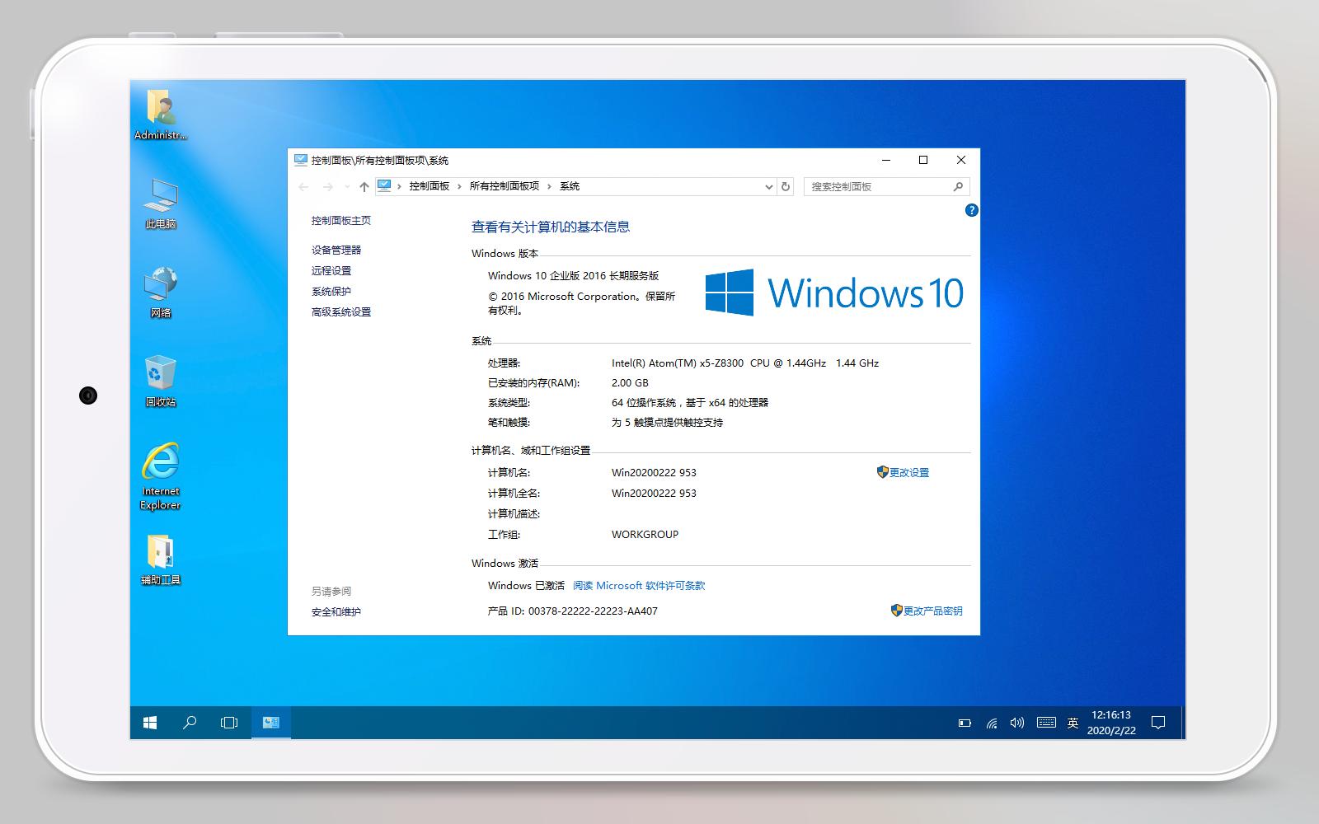Open Task View from the taskbar
The image size is (1319, 824).
(227, 723)
